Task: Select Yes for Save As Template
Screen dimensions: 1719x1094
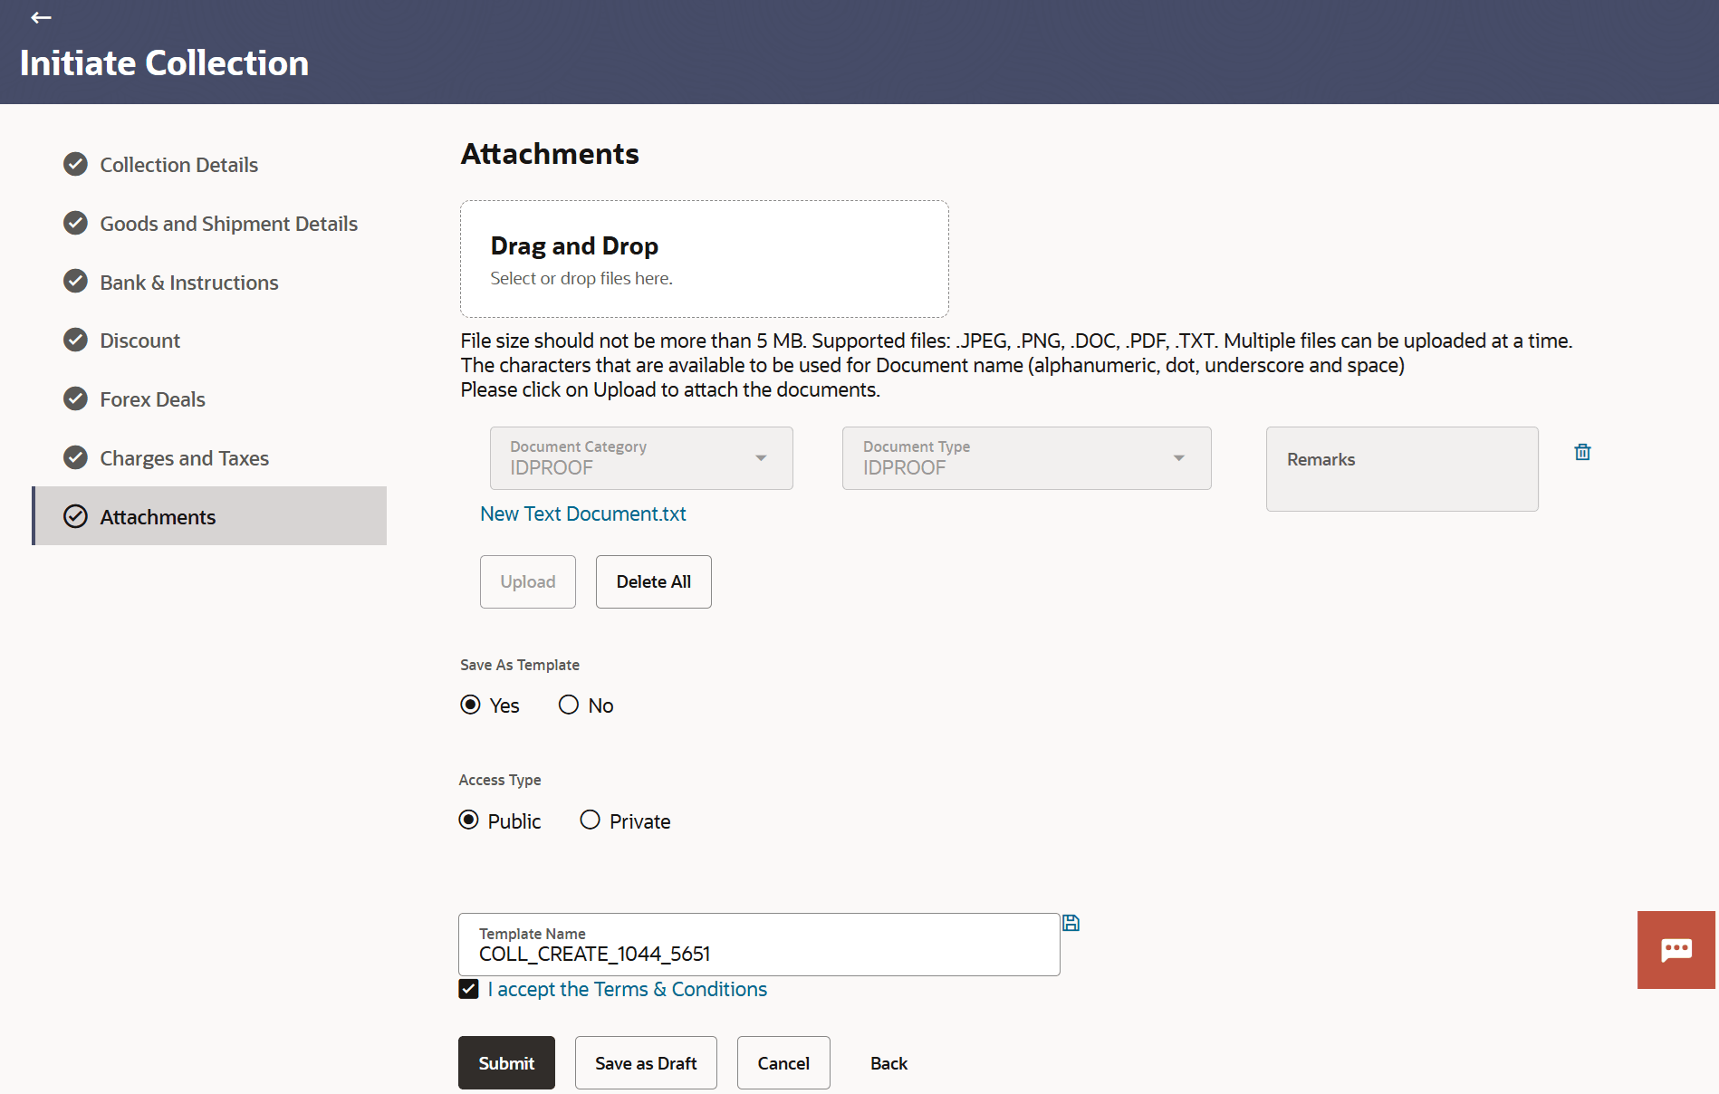Action: point(471,705)
